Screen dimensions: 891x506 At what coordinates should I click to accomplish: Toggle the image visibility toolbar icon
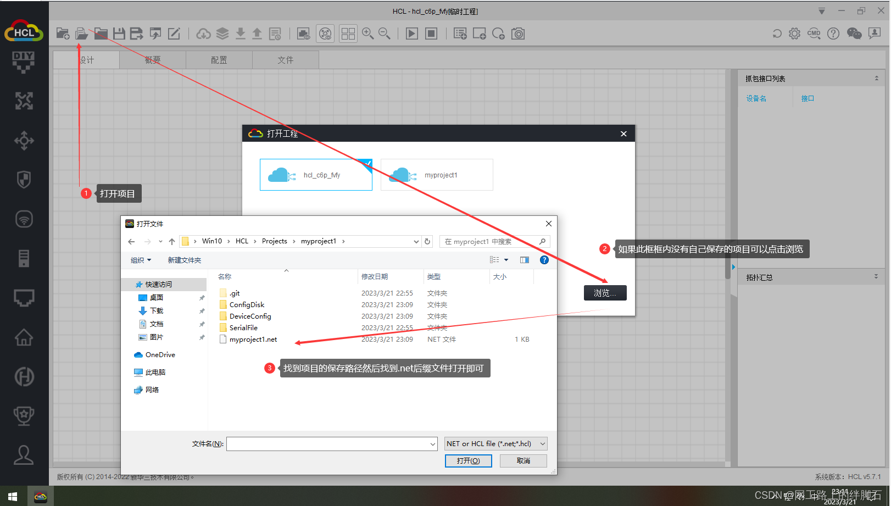click(x=303, y=34)
